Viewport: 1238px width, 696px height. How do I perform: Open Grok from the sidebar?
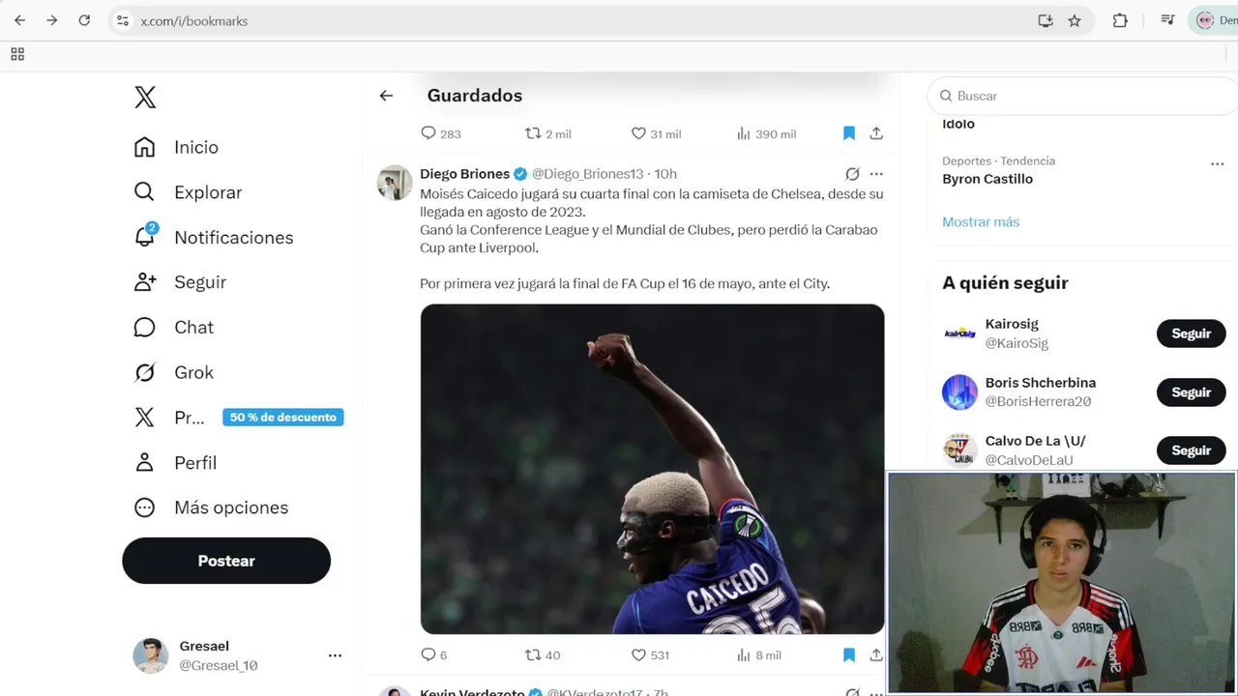(x=173, y=372)
